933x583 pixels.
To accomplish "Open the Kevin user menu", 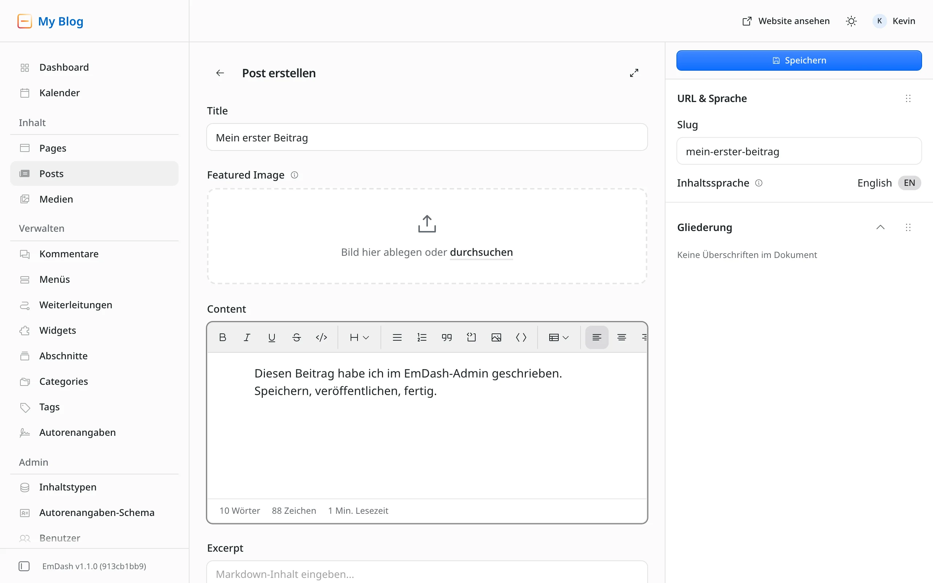I will tap(894, 21).
